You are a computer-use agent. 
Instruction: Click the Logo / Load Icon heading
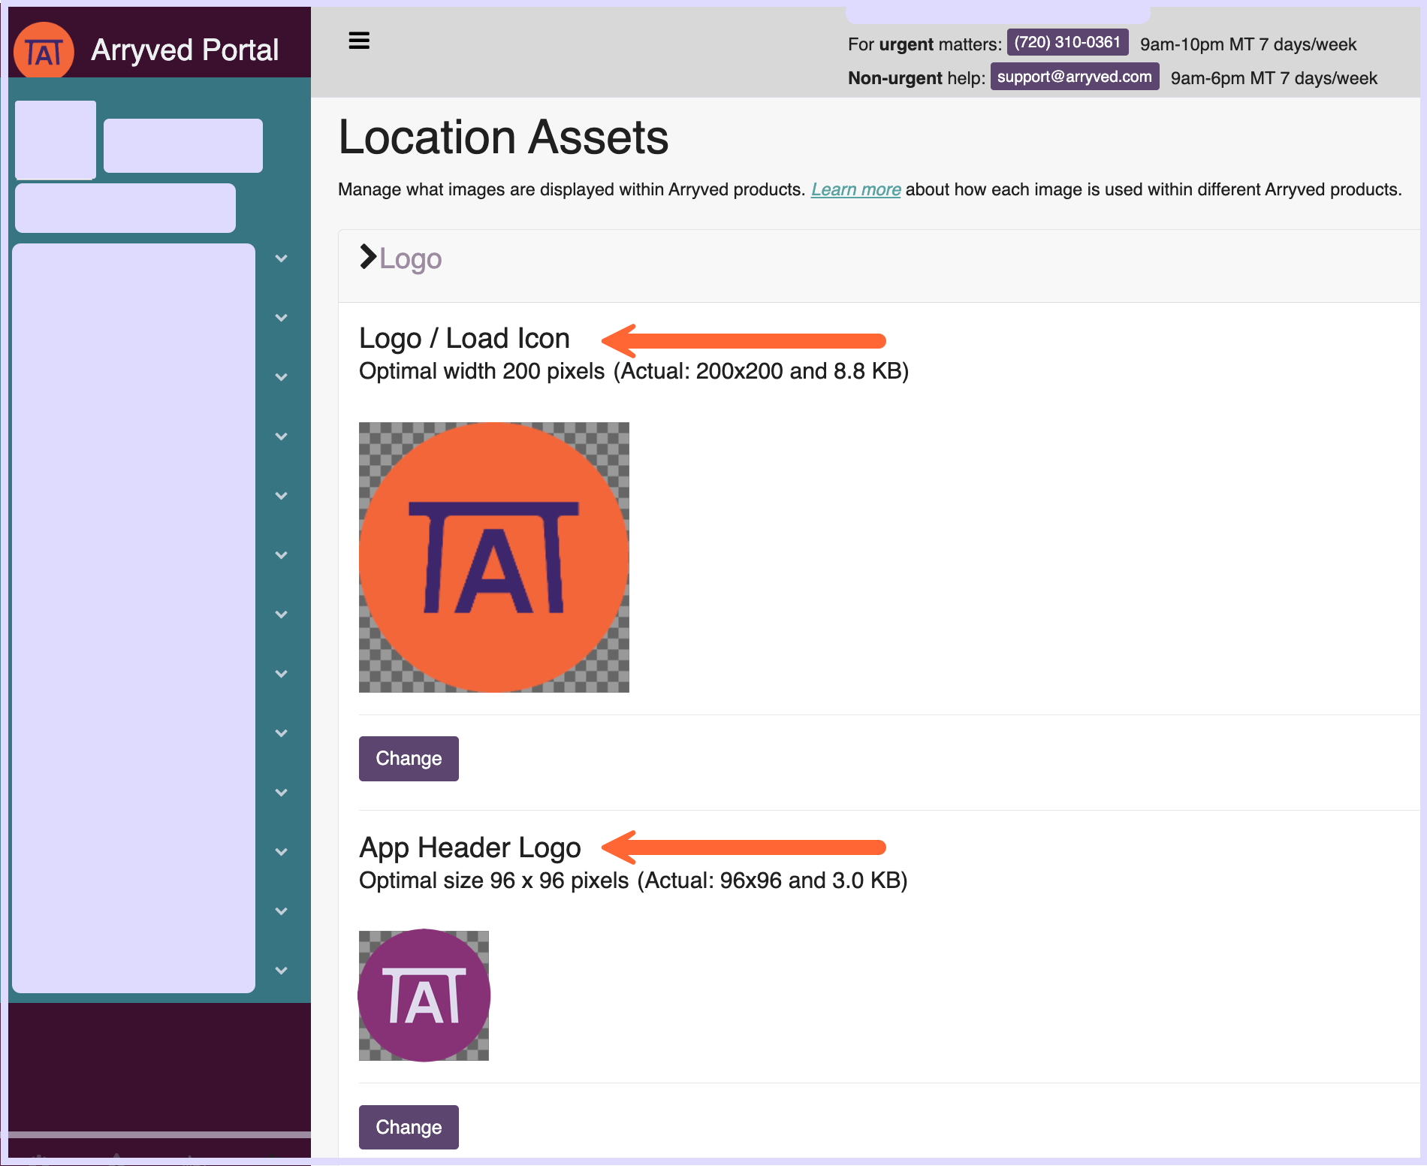(464, 338)
